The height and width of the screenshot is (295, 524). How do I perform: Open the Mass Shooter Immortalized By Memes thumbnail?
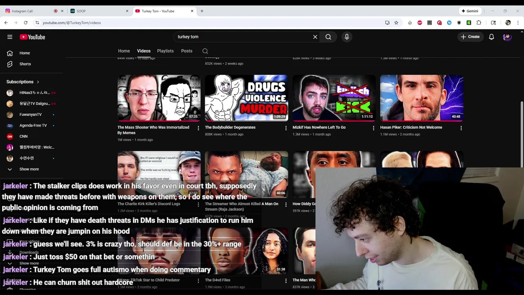[159, 98]
